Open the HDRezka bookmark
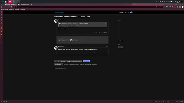 click(x=22, y=10)
